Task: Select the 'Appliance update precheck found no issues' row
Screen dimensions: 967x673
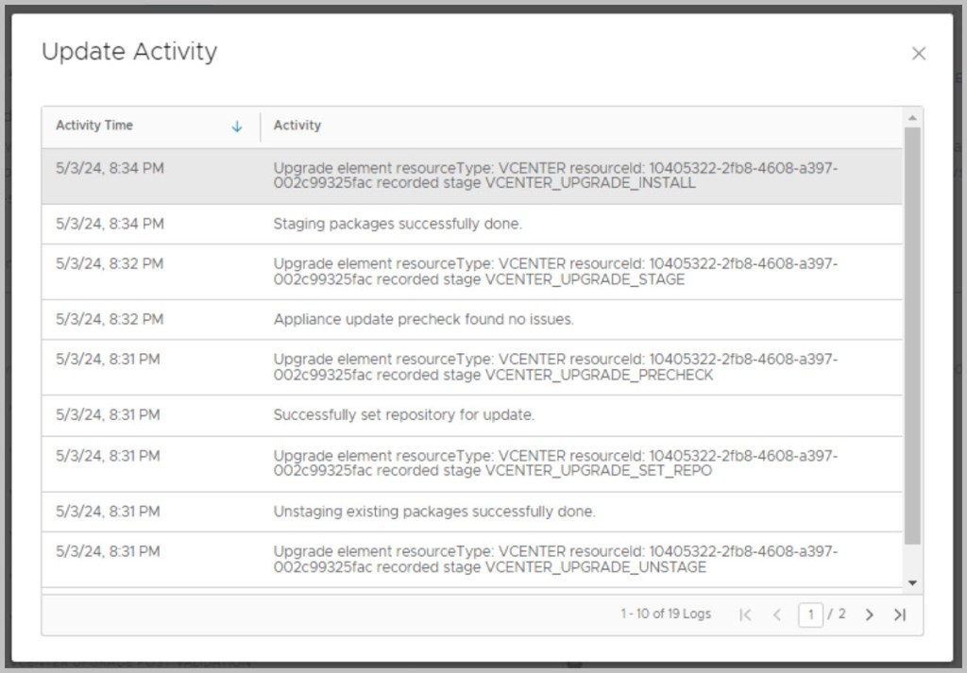Action: (x=472, y=320)
